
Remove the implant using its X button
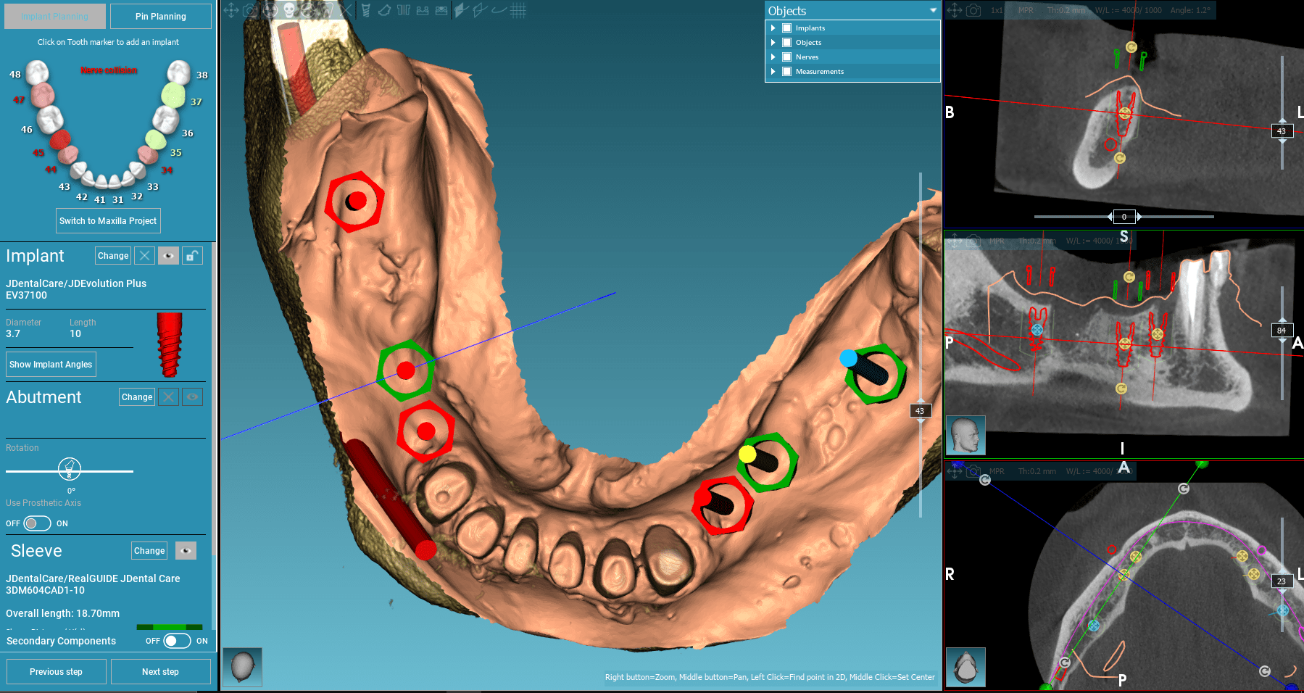click(145, 256)
